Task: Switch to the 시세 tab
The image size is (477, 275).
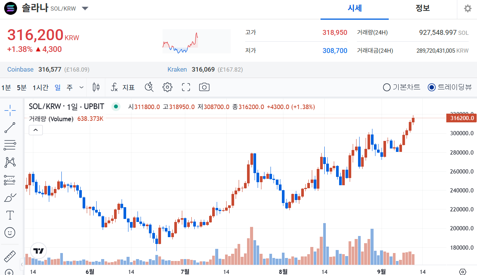Action: click(x=355, y=8)
